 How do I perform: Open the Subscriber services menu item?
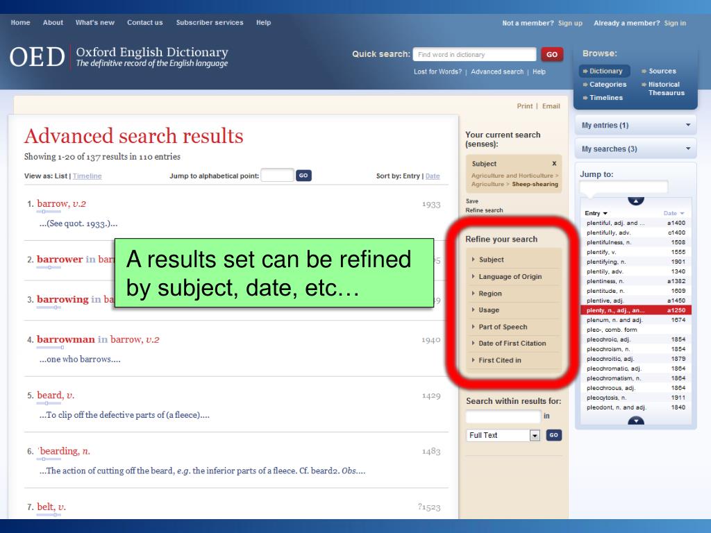click(x=210, y=22)
